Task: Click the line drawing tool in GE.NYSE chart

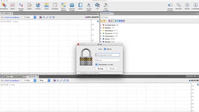Action: pos(61,81)
